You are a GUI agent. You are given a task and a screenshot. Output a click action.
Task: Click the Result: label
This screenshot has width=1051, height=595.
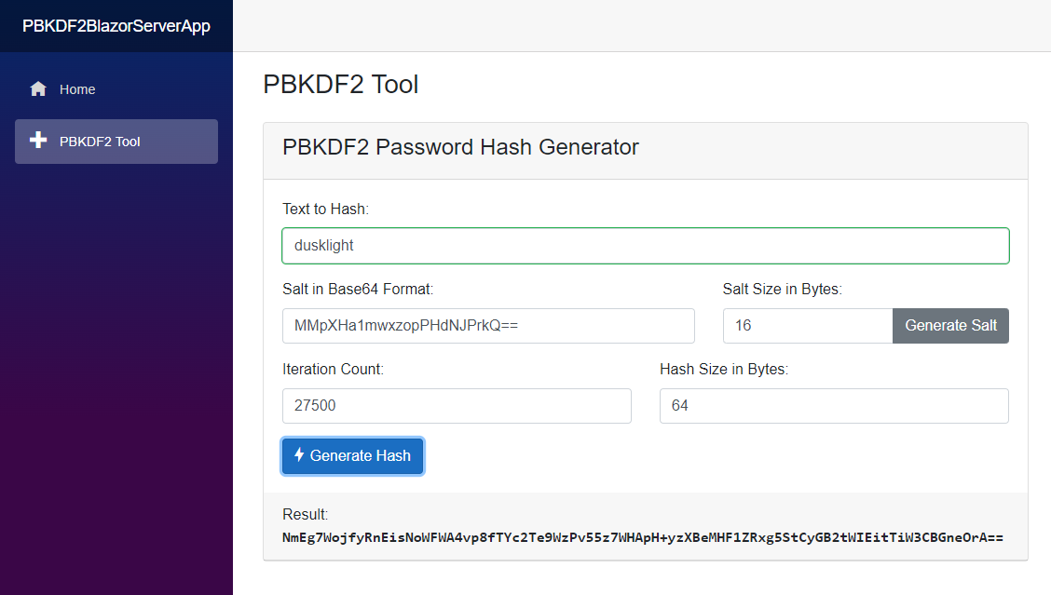306,513
